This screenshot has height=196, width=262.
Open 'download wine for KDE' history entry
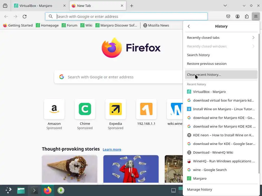(221, 144)
